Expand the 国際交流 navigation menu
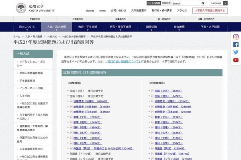This screenshot has height=160, width=241. [152, 26]
